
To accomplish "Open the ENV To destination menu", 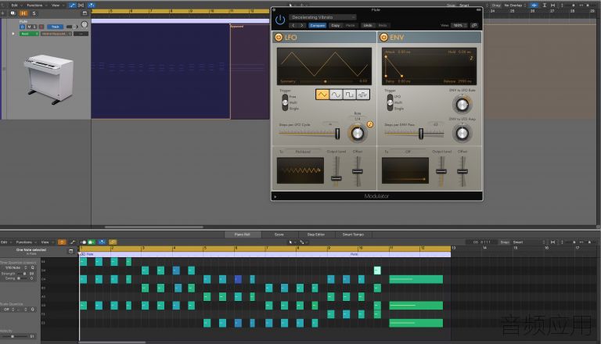I will tap(408, 152).
